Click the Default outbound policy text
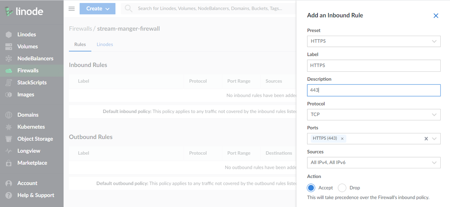Screen dimensions: 450x207 (x=196, y=184)
